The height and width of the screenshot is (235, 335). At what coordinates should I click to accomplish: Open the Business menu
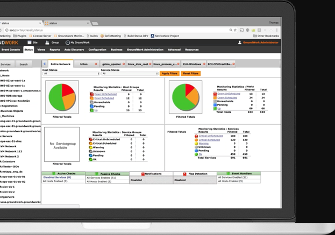tap(117, 49)
